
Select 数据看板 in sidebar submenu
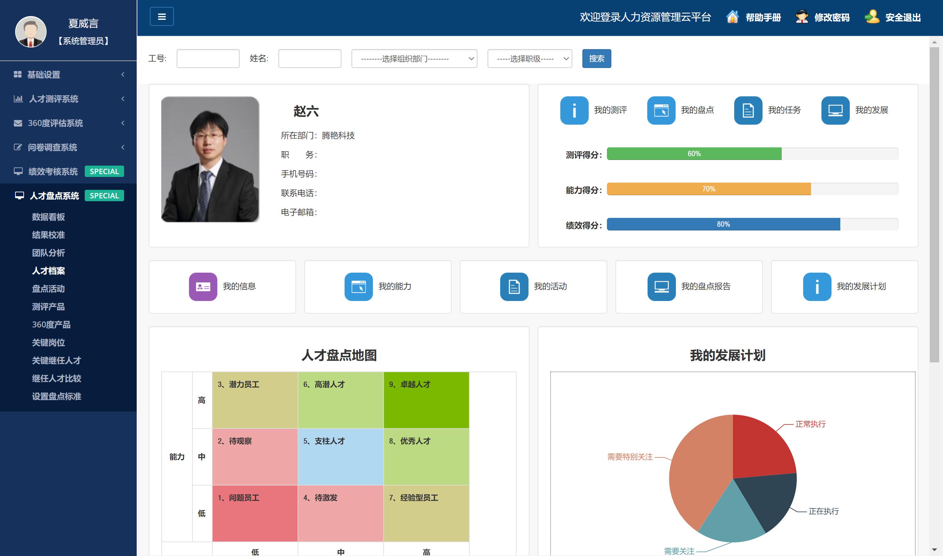tap(49, 217)
